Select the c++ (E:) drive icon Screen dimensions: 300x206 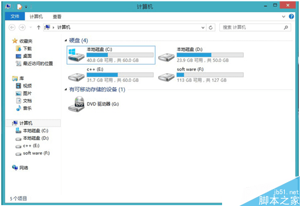coord(76,77)
